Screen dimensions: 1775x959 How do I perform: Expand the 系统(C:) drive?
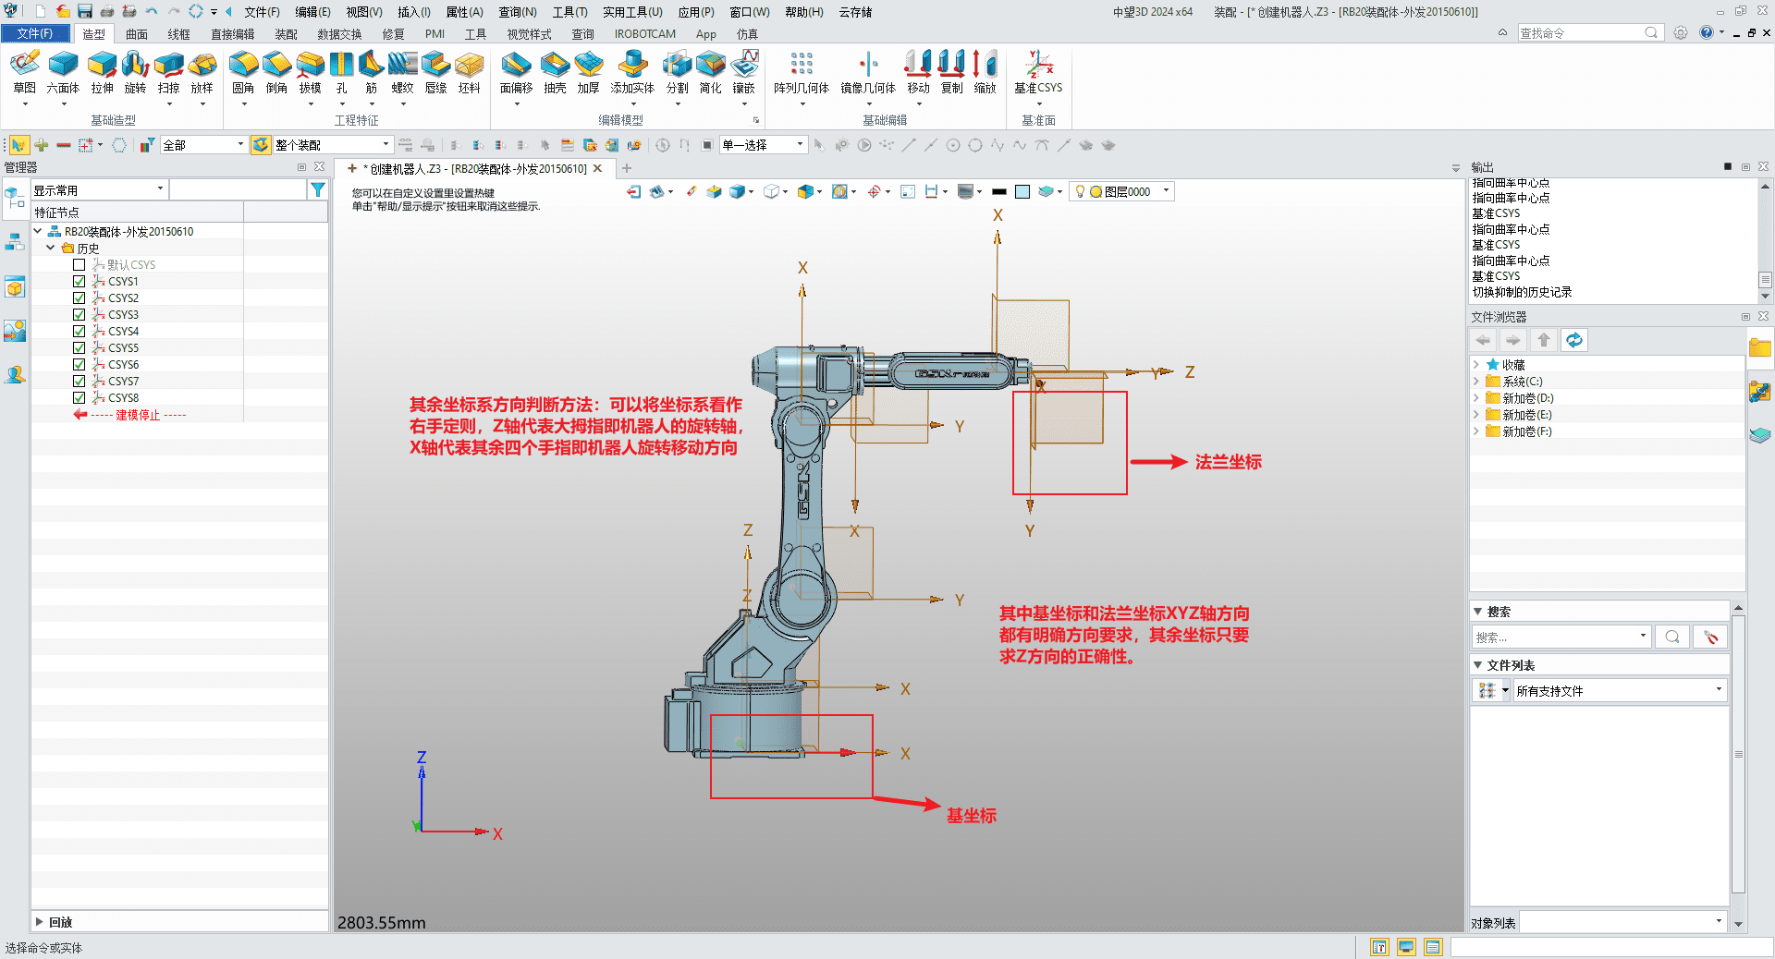(x=1476, y=382)
